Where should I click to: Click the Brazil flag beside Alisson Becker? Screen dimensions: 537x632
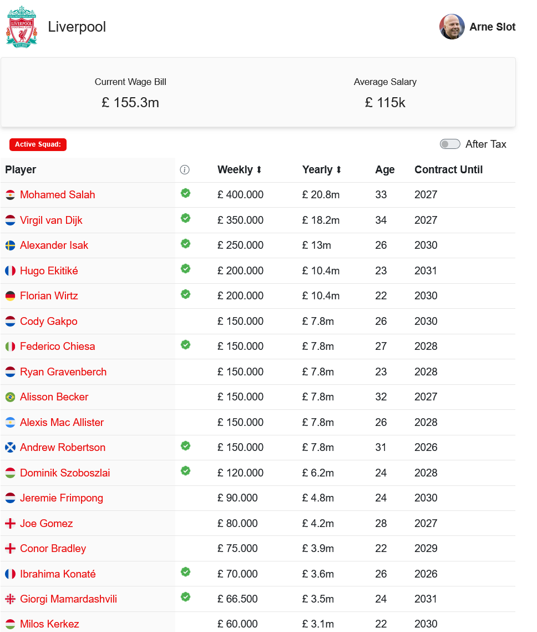[10, 397]
